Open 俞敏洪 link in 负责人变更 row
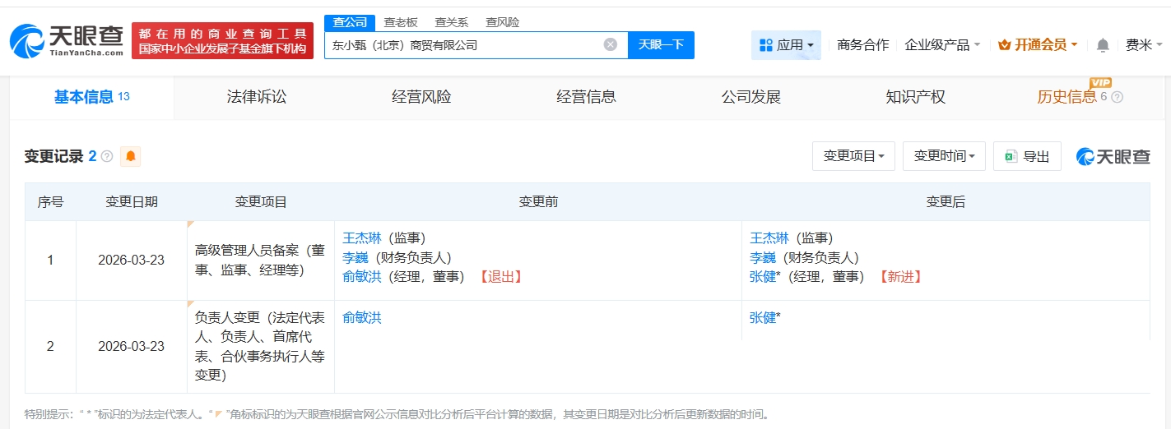 click(361, 318)
